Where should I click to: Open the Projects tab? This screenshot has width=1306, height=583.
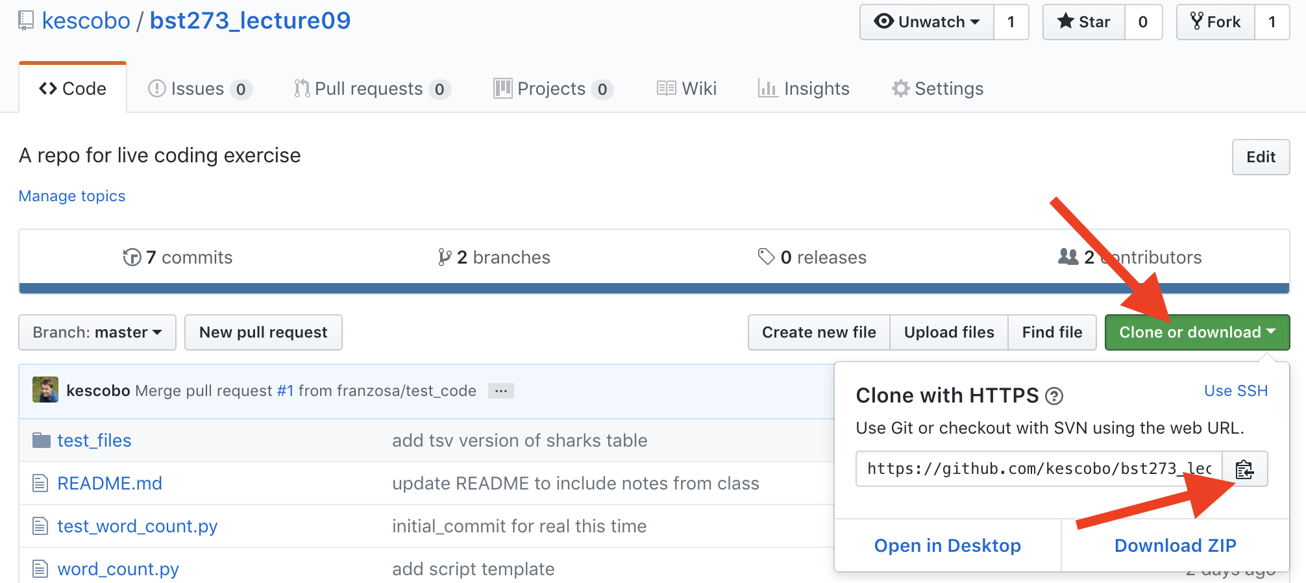coord(554,88)
